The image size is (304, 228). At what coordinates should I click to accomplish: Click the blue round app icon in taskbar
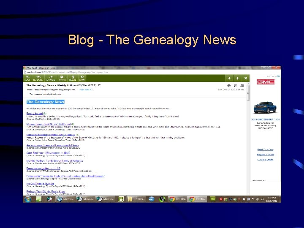point(152,199)
